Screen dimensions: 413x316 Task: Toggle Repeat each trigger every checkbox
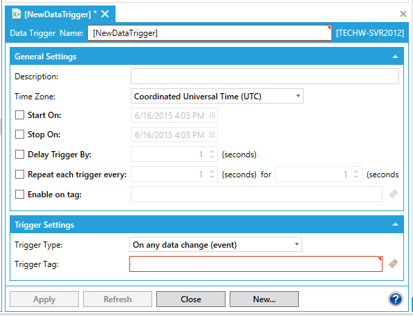tap(19, 174)
